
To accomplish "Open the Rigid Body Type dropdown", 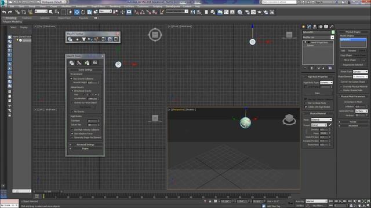I will click(x=326, y=83).
